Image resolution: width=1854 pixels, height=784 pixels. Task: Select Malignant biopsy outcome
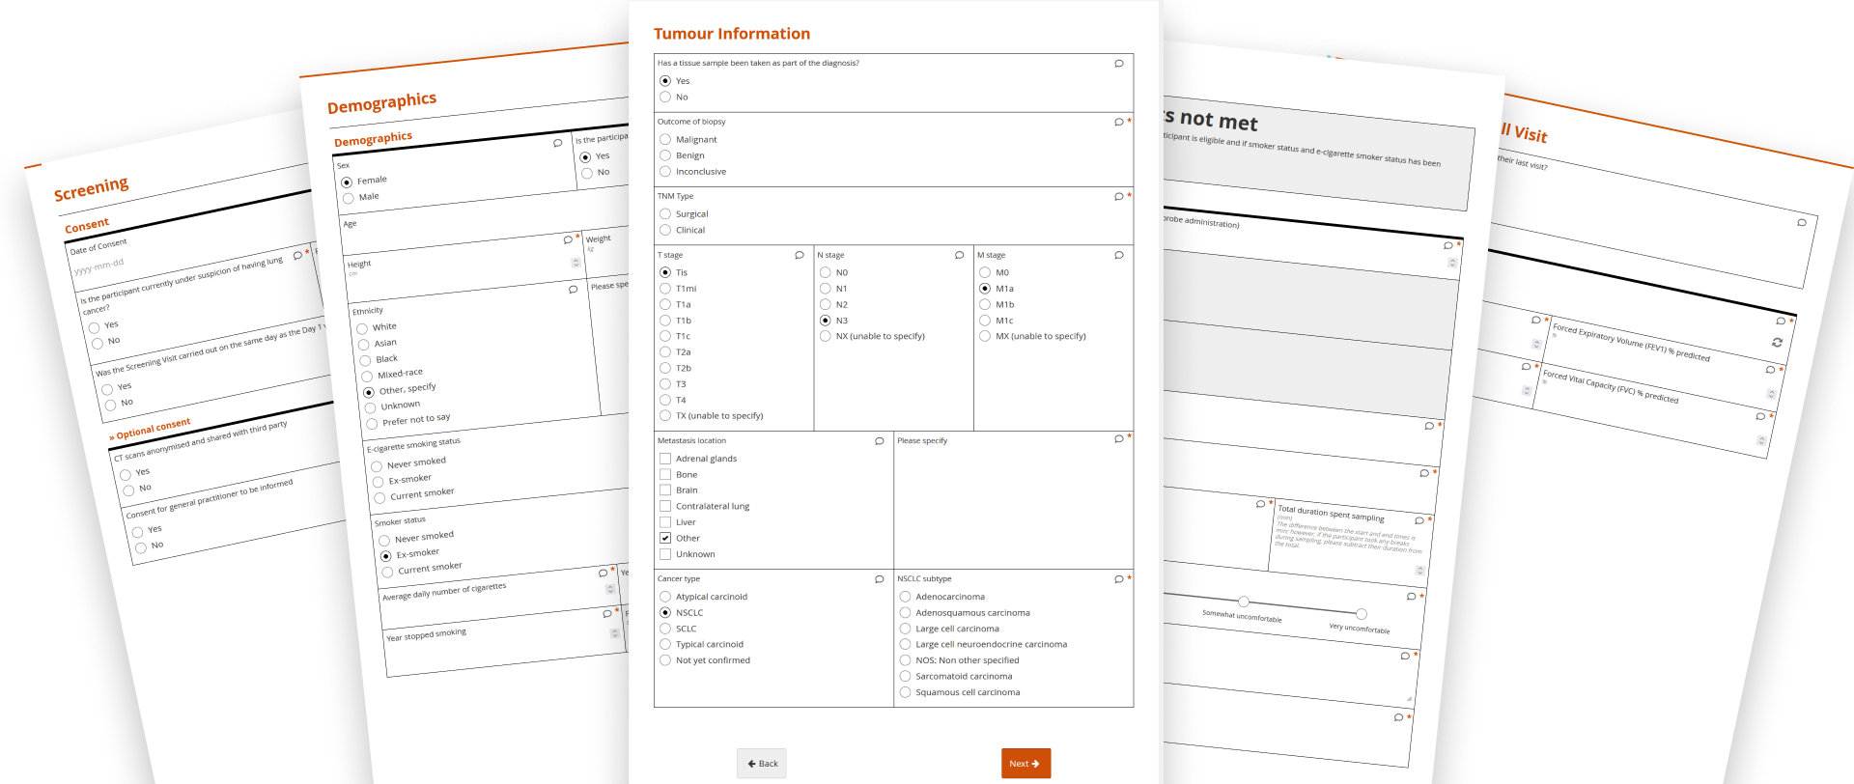tap(665, 140)
